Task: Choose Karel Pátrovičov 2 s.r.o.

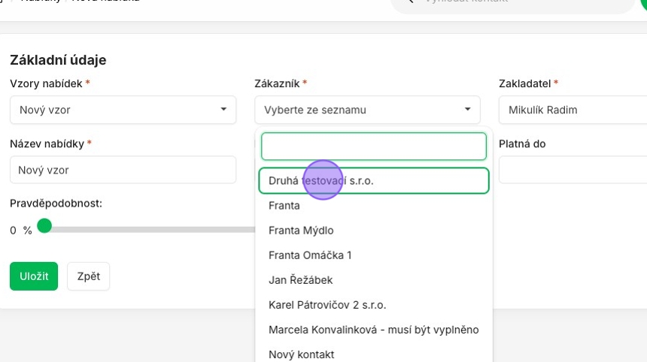Action: tap(327, 305)
